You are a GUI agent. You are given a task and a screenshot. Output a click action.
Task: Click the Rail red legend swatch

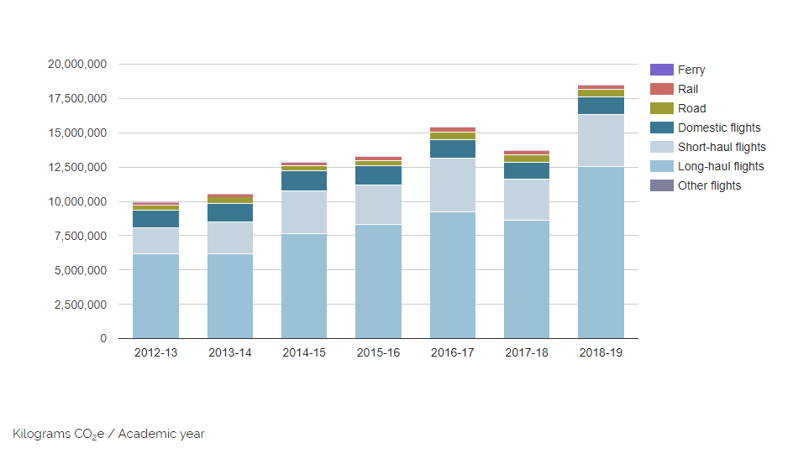click(x=661, y=89)
